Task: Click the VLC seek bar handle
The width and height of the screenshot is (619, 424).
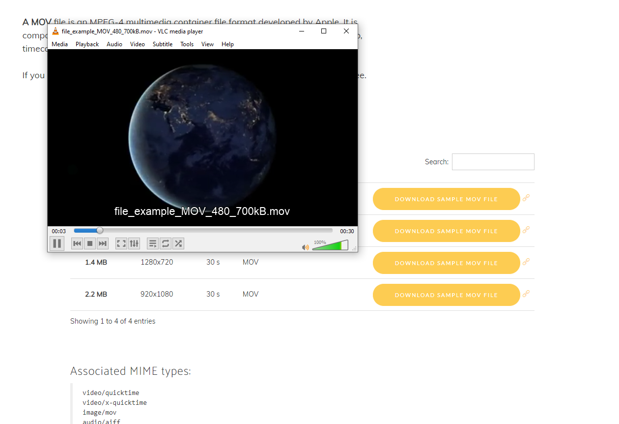Action: coord(100,230)
